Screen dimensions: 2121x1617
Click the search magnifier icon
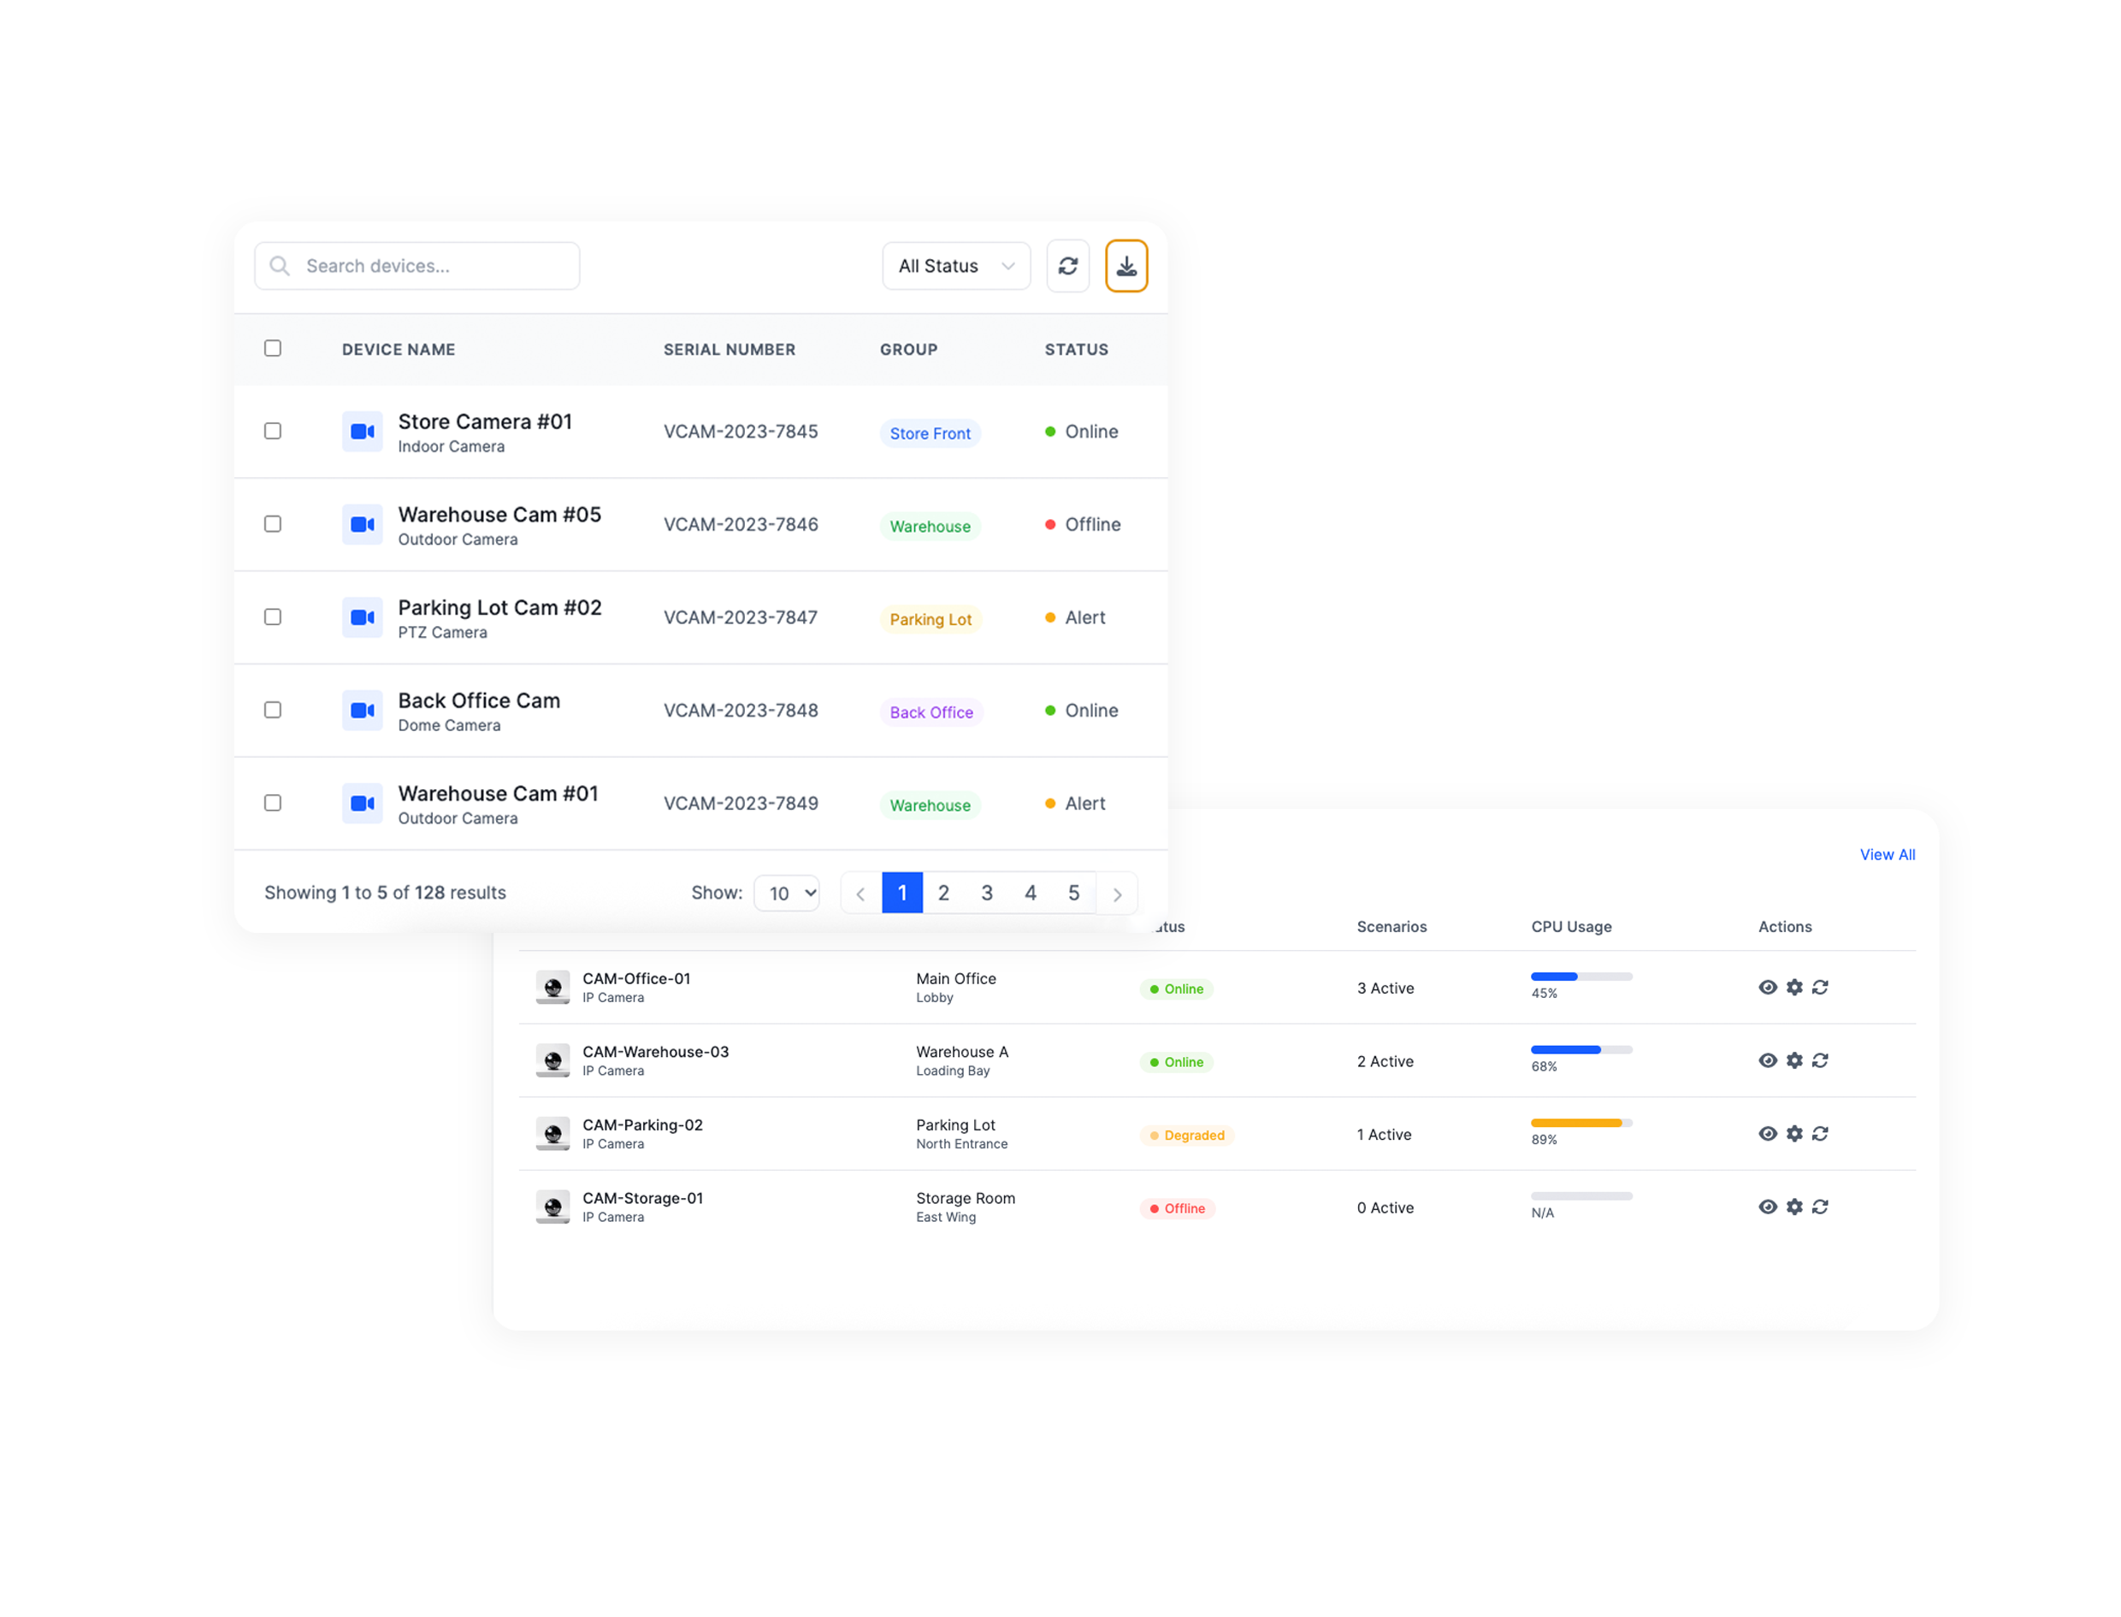[281, 266]
